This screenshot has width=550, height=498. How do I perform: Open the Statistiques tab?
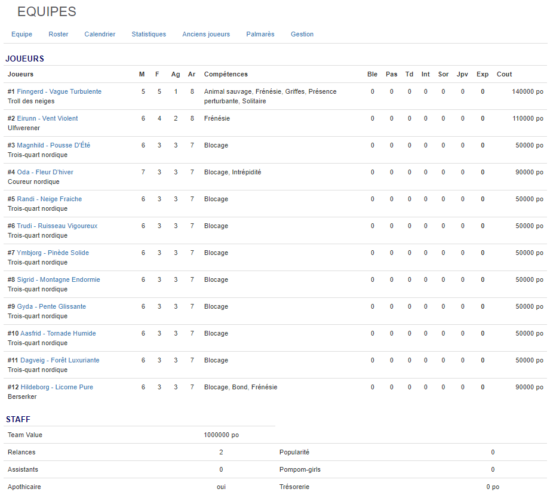click(x=149, y=34)
